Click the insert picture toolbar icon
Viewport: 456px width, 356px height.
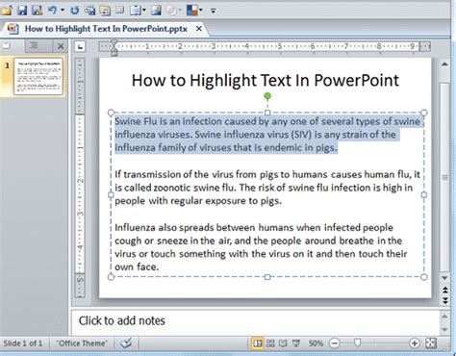156,11
